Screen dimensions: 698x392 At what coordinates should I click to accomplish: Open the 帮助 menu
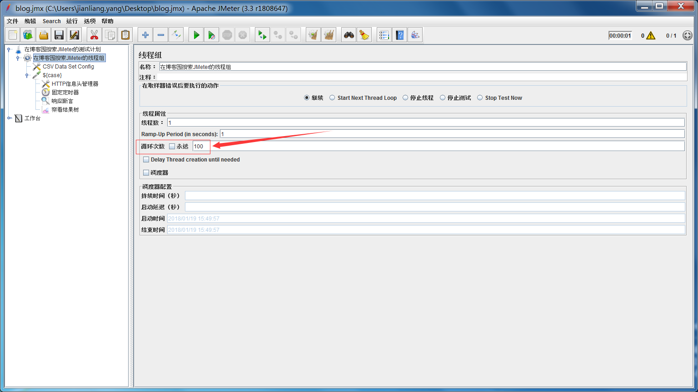click(107, 21)
